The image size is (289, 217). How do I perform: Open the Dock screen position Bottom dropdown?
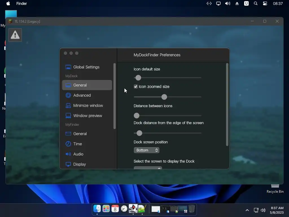[x=146, y=150]
